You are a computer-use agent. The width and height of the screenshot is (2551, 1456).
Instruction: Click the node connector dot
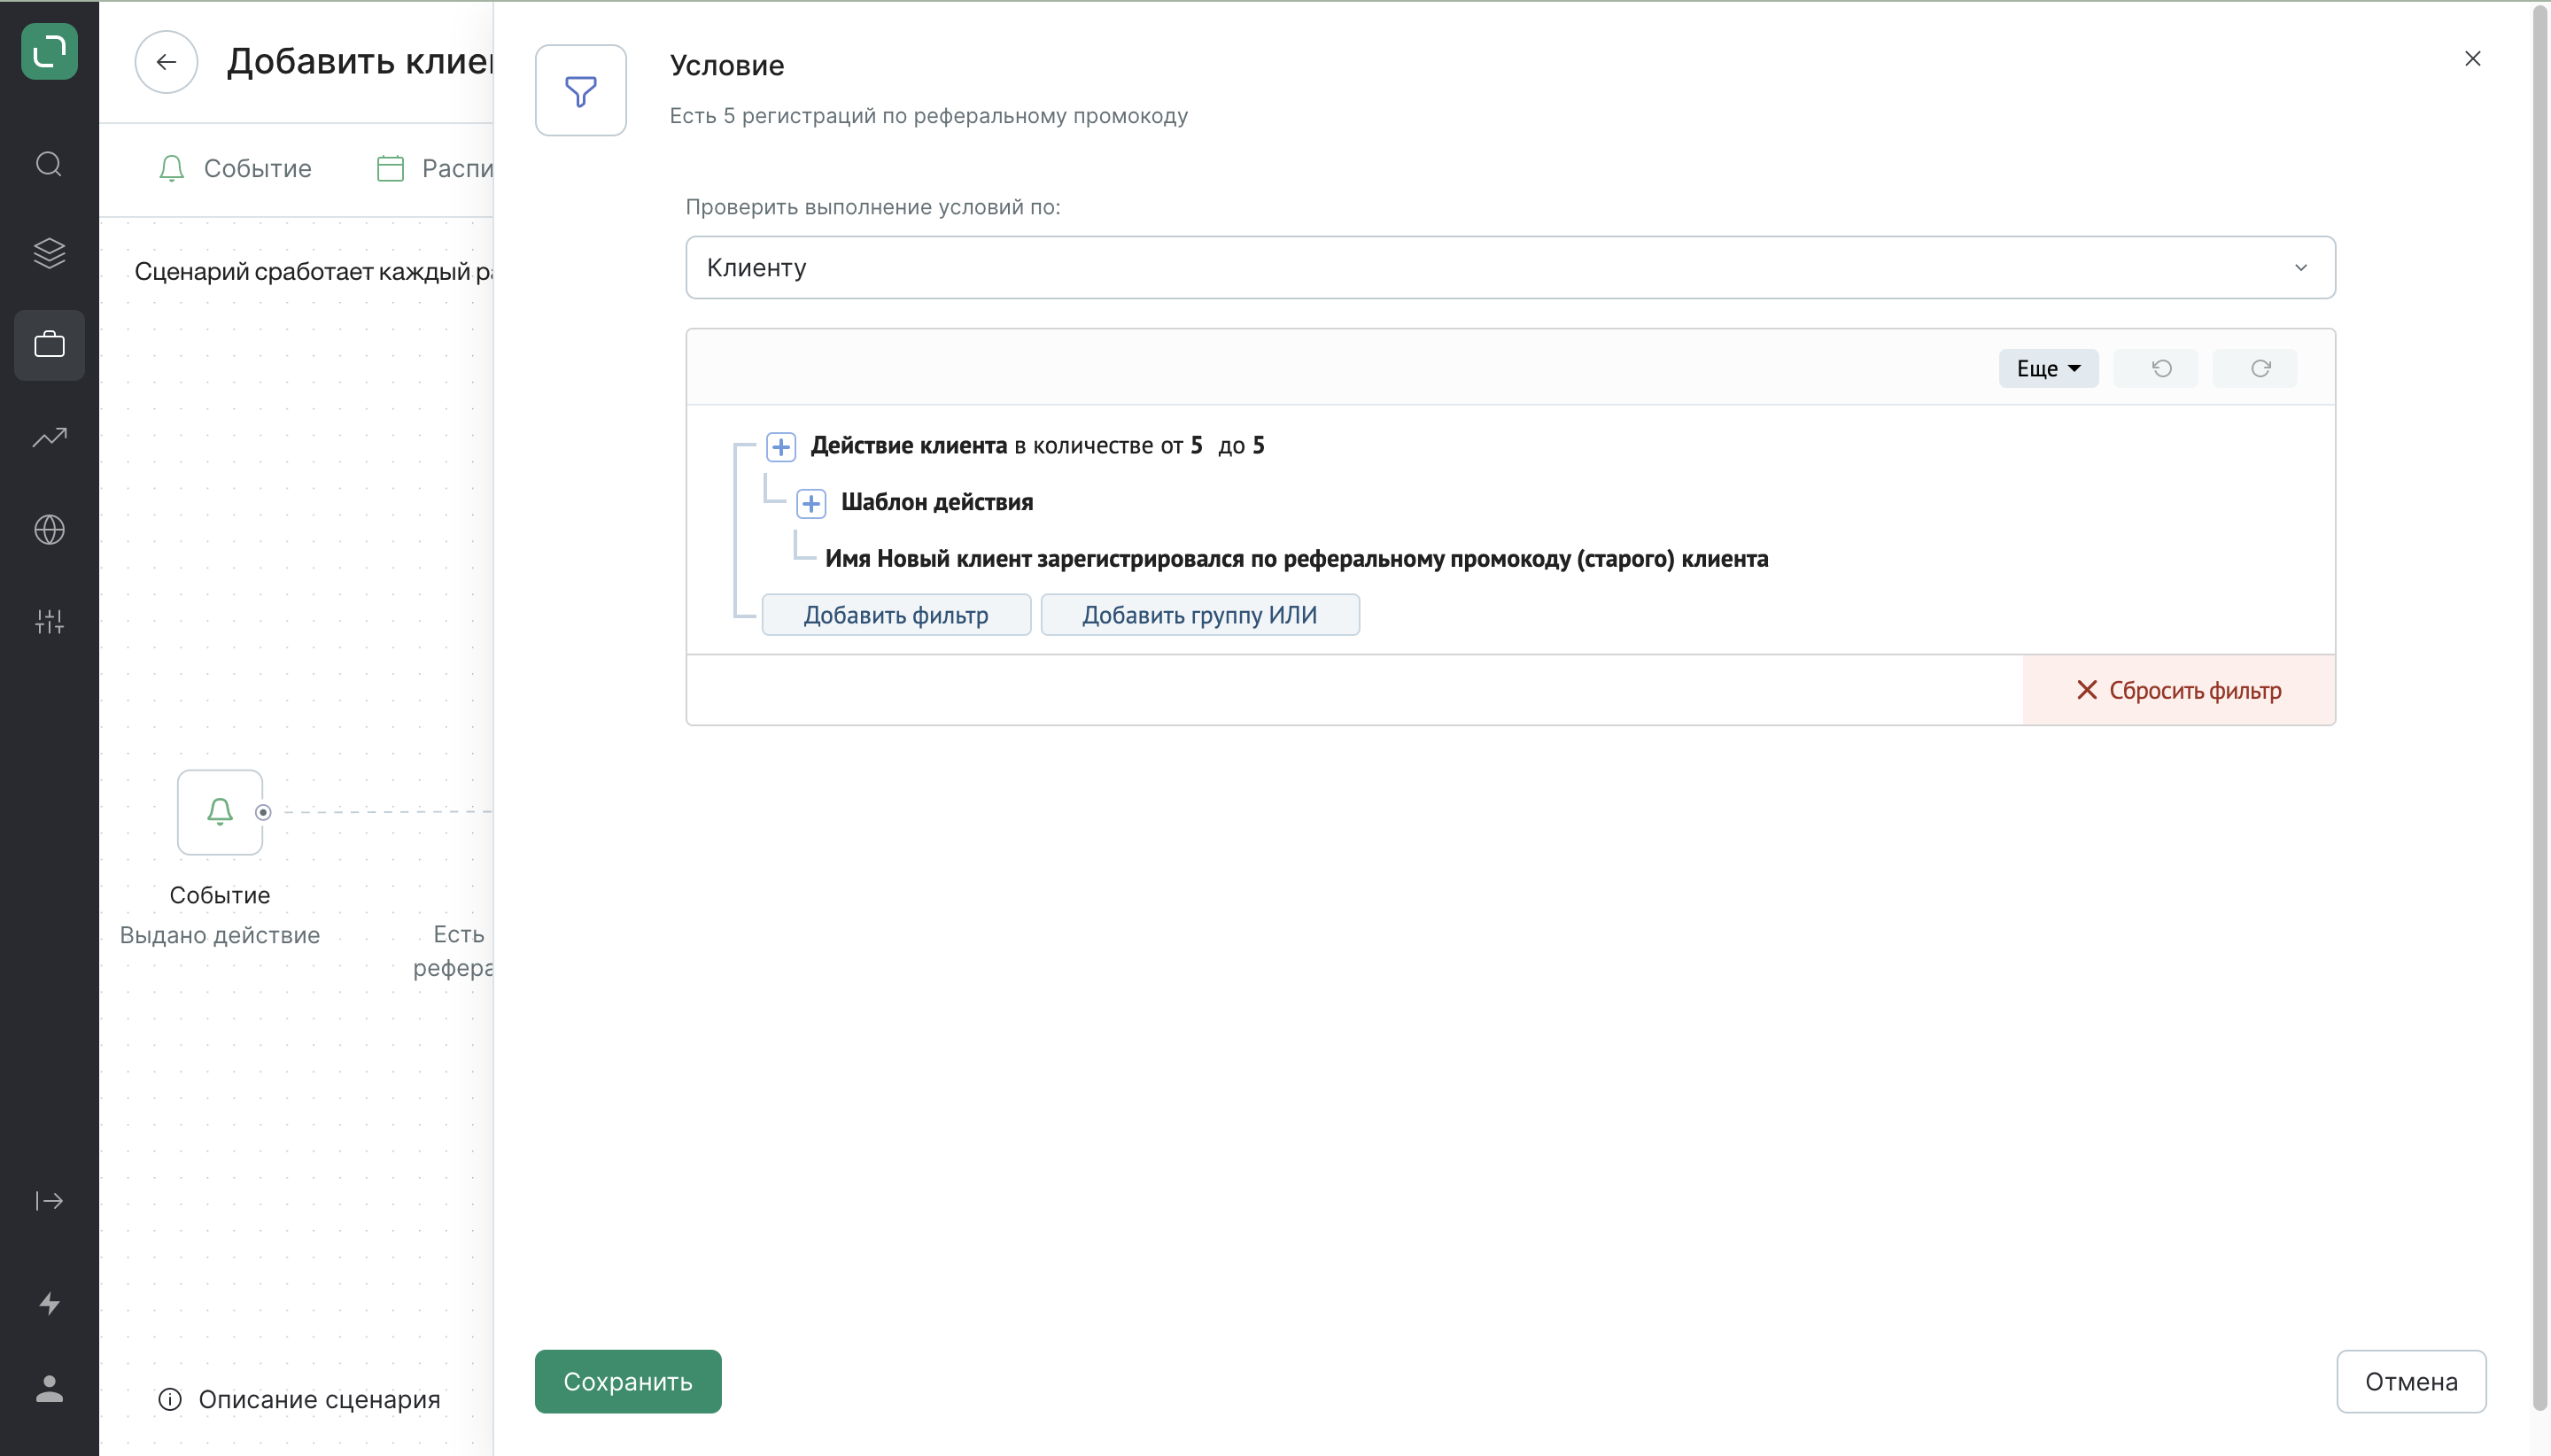tap(263, 812)
